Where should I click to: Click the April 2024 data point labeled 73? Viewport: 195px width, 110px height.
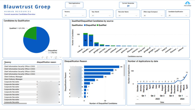[187, 74]
